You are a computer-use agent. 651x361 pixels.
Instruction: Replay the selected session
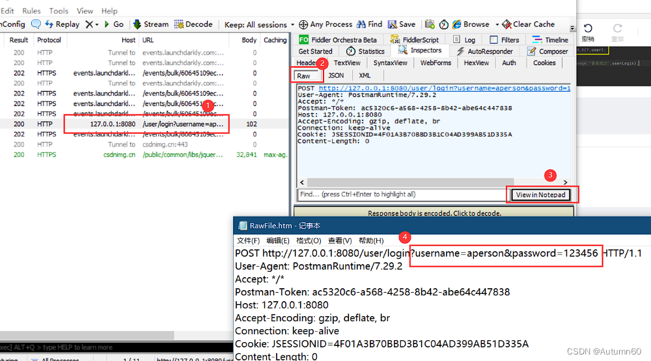pos(62,24)
